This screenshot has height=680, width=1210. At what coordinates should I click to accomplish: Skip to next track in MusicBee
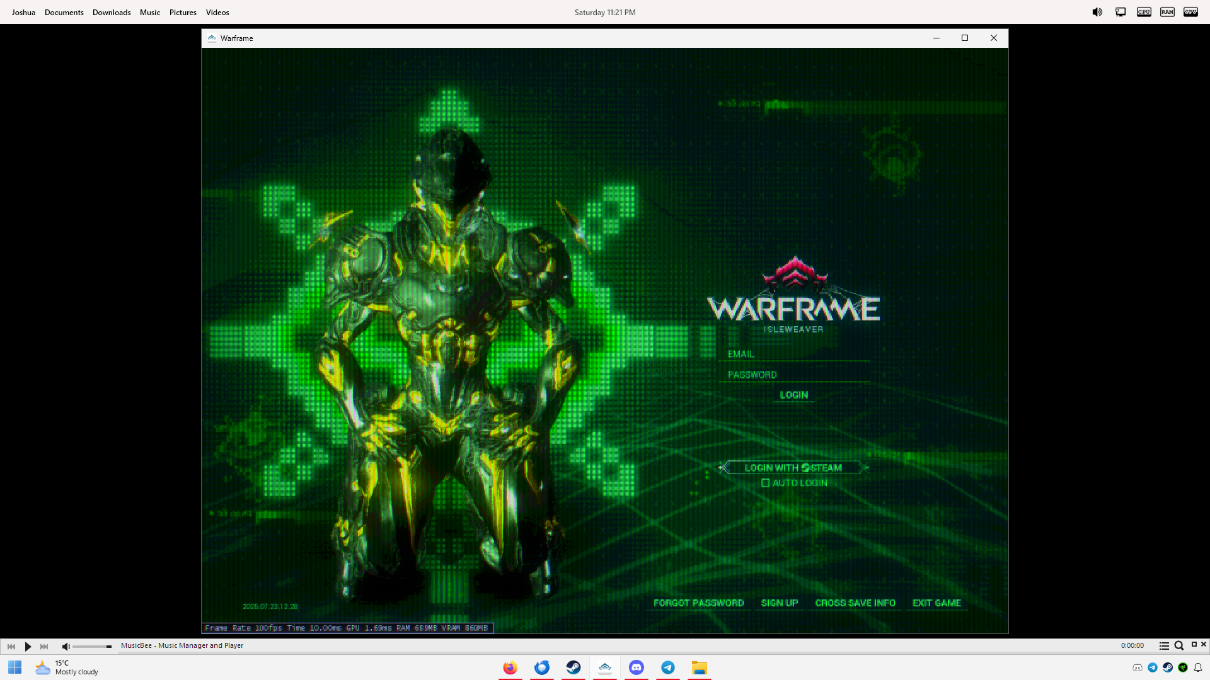click(x=44, y=646)
